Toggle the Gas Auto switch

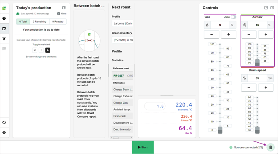tap(234, 17)
